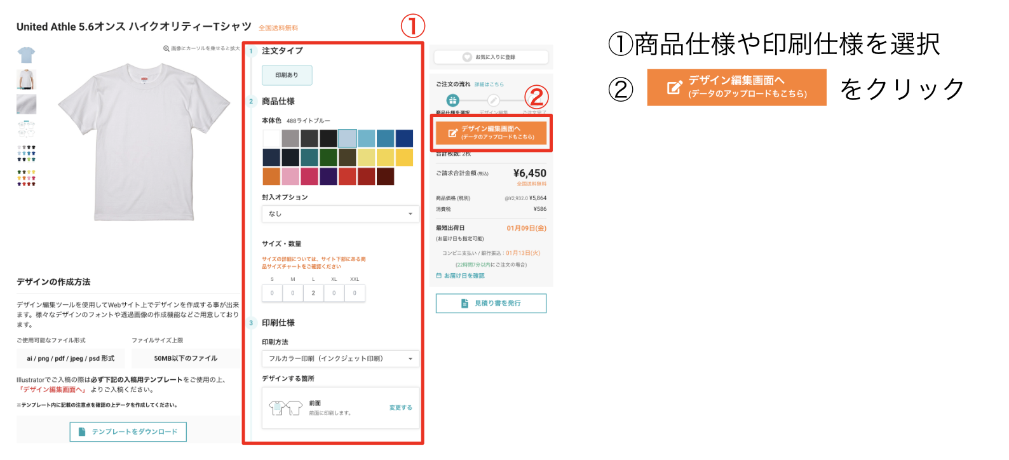Viewport: 1009px width, 460px height.
Task: Select the orange color swatch
Action: tap(271, 176)
